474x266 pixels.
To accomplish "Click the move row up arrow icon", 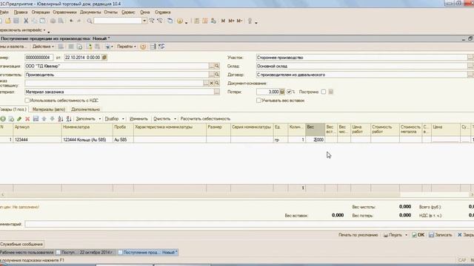I will point(44,119).
